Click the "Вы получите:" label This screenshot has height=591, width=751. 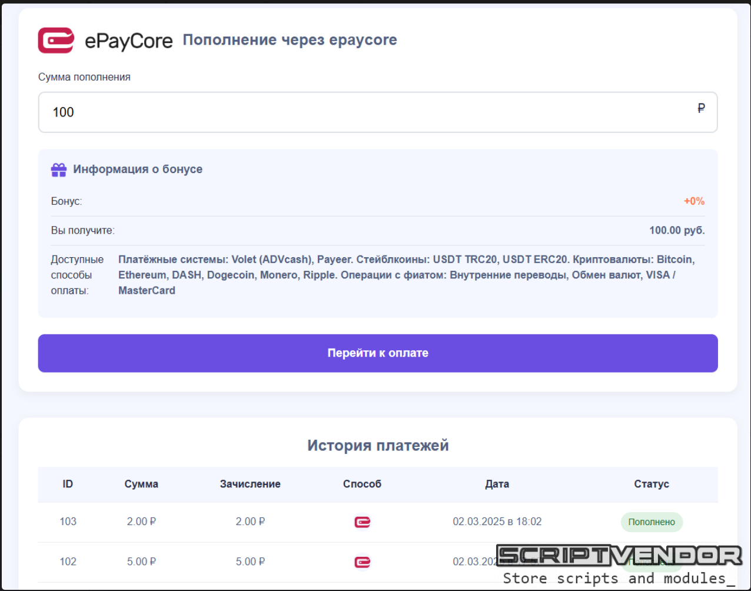click(x=83, y=230)
